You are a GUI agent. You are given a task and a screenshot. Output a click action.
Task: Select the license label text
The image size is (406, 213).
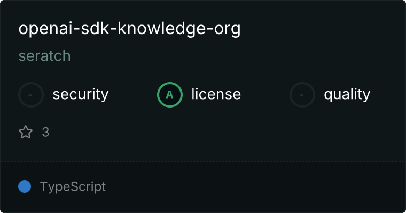216,94
